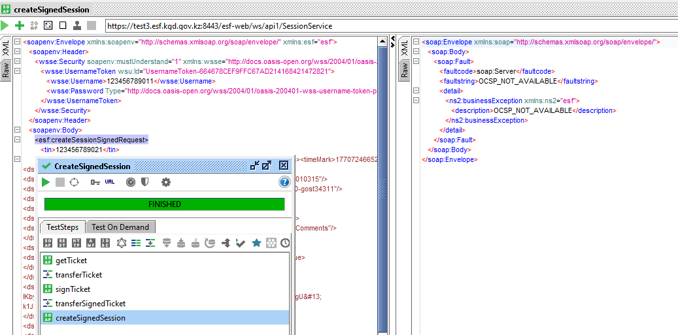Submit request with green play button in request toolbar
Screen dimensions: 678x335
tap(5, 25)
